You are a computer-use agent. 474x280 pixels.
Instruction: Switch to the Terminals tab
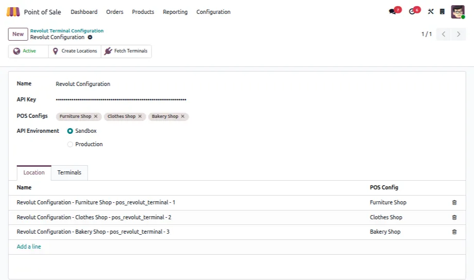click(x=69, y=172)
